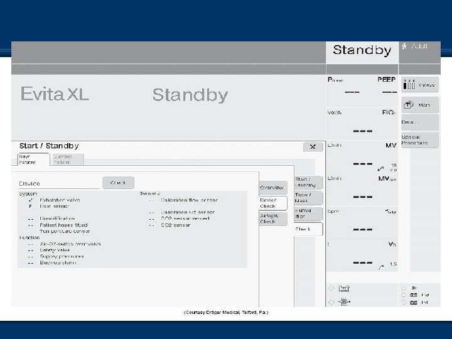Click the MV measured value field

click(363, 164)
